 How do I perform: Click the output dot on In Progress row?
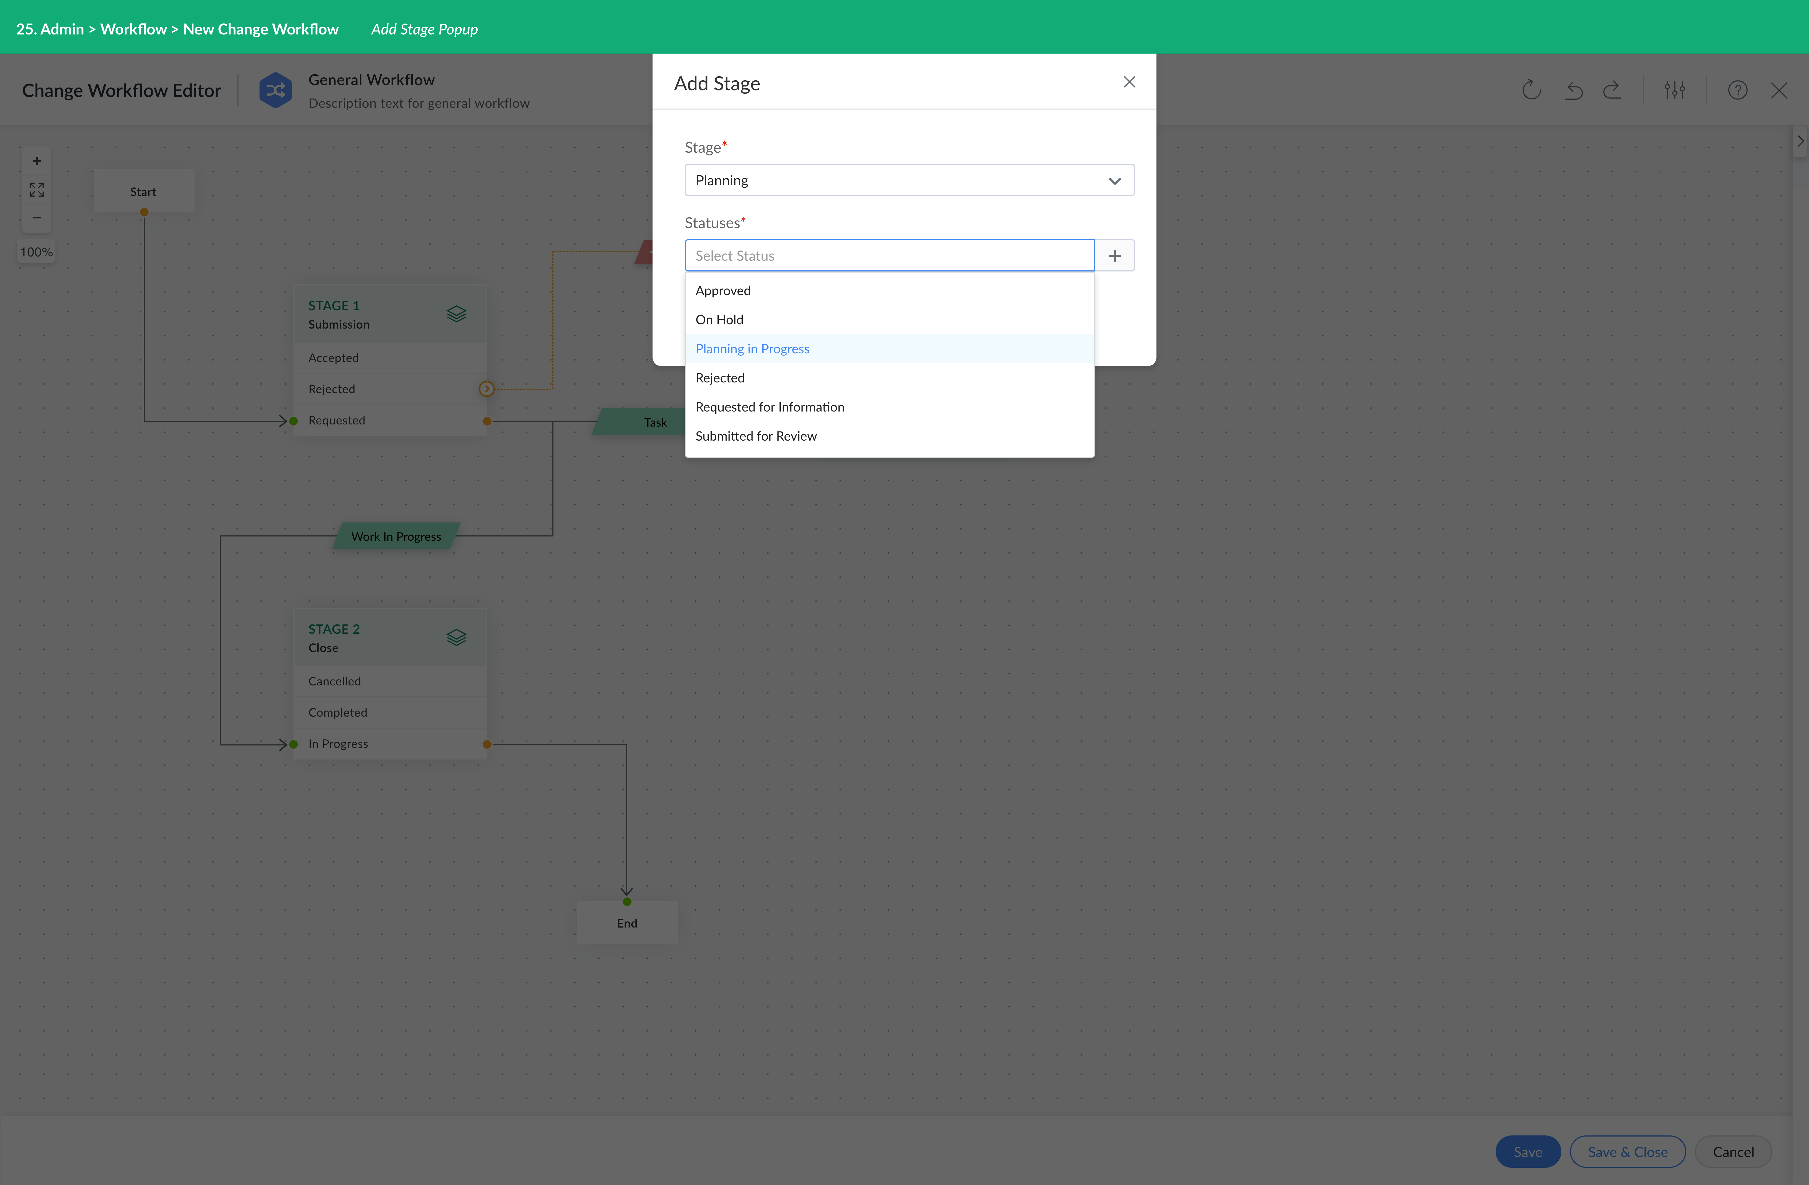487,745
